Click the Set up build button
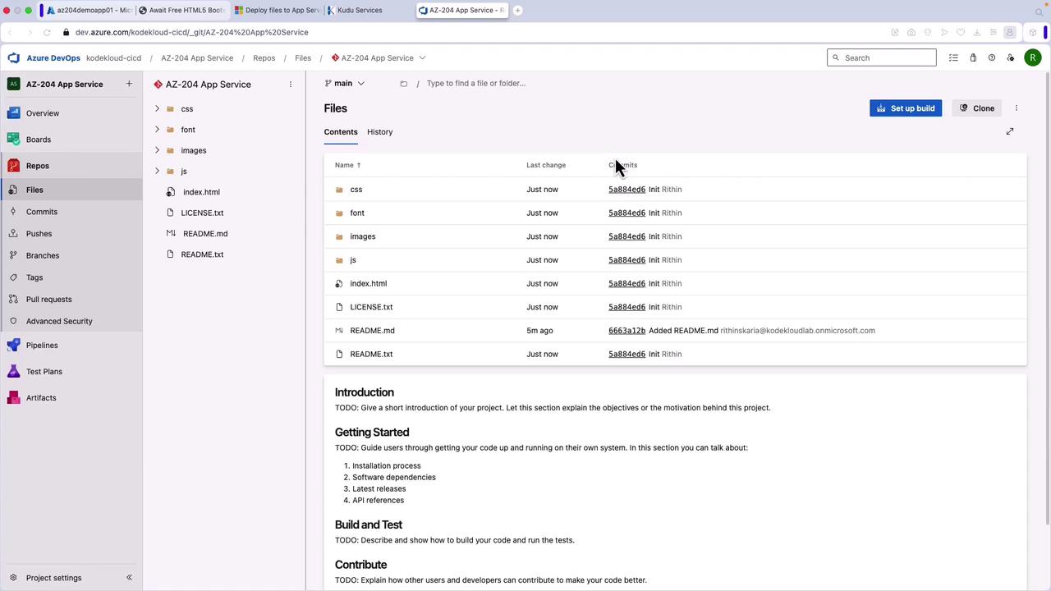 click(906, 108)
